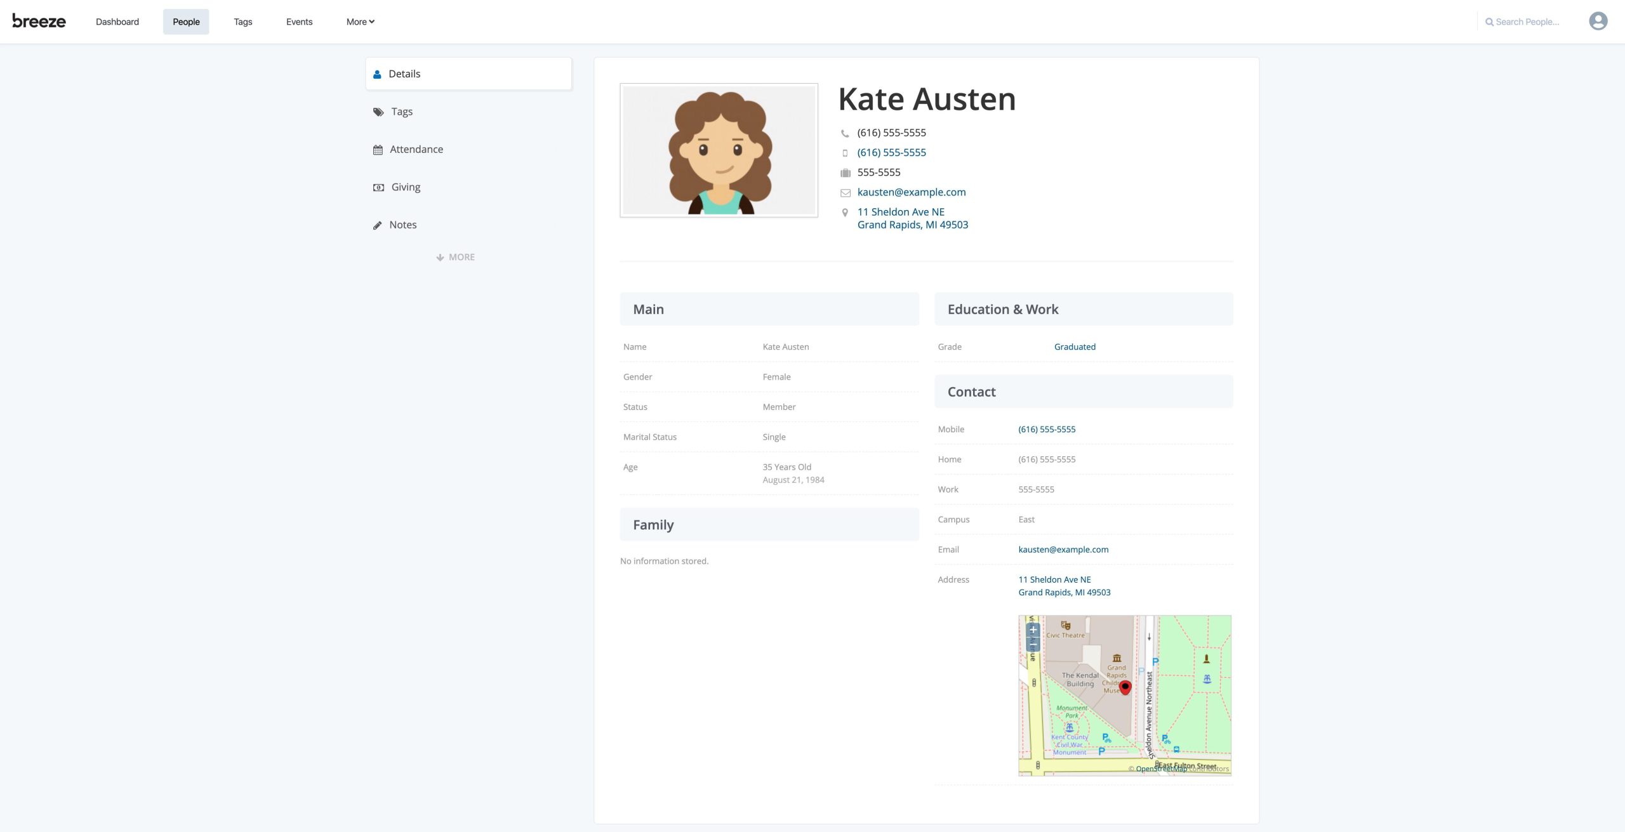The image size is (1625, 832).
Task: Click the Attendance calendar icon
Action: (378, 150)
